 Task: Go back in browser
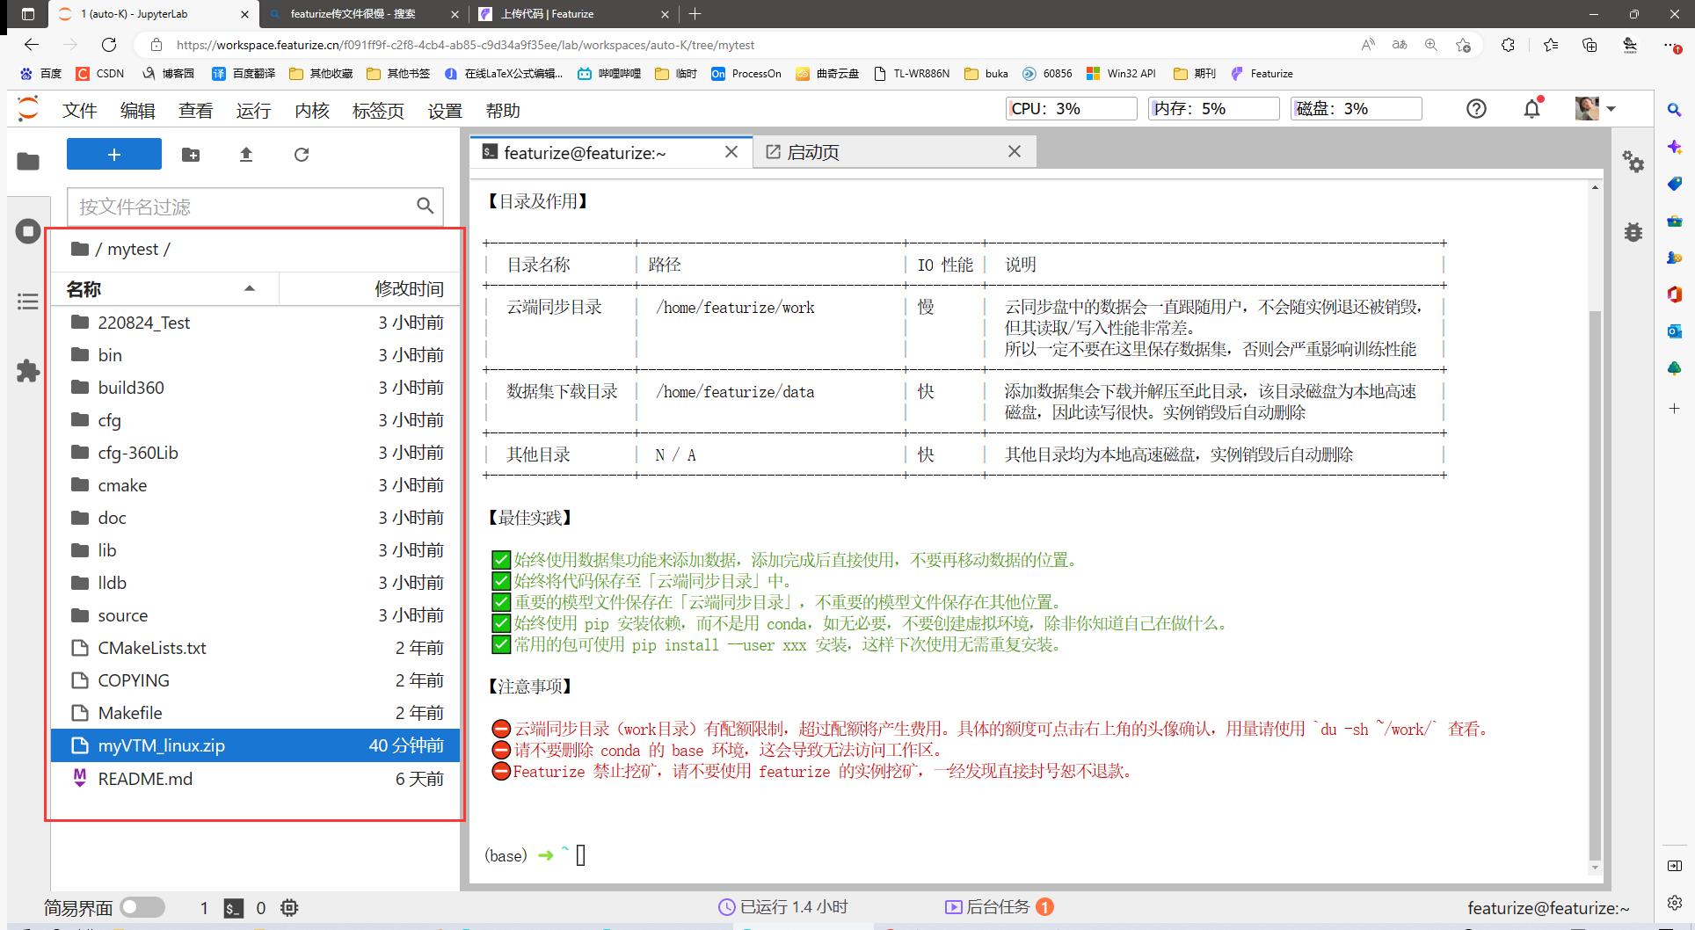pos(32,45)
